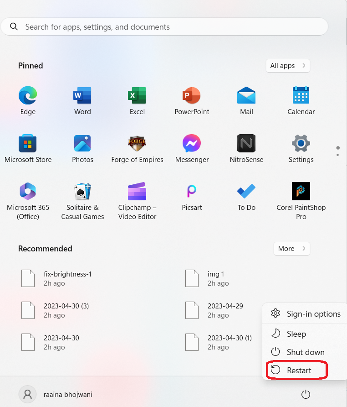Open recommended file 2023-04-30 (3)
The width and height of the screenshot is (347, 407).
[56, 310]
